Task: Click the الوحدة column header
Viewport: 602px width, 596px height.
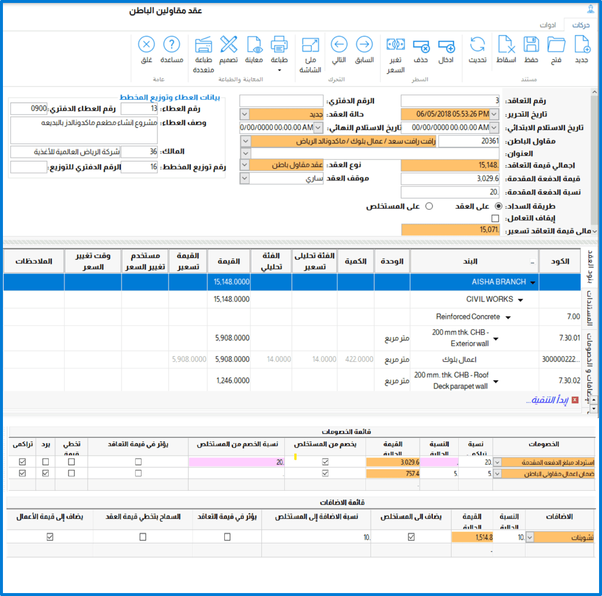Action: coord(392,262)
